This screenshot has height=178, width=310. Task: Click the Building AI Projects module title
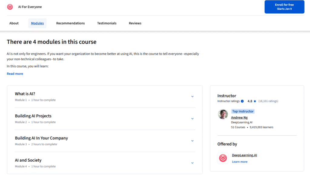33,116
